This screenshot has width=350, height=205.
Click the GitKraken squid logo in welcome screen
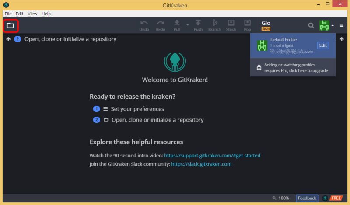coord(175,62)
